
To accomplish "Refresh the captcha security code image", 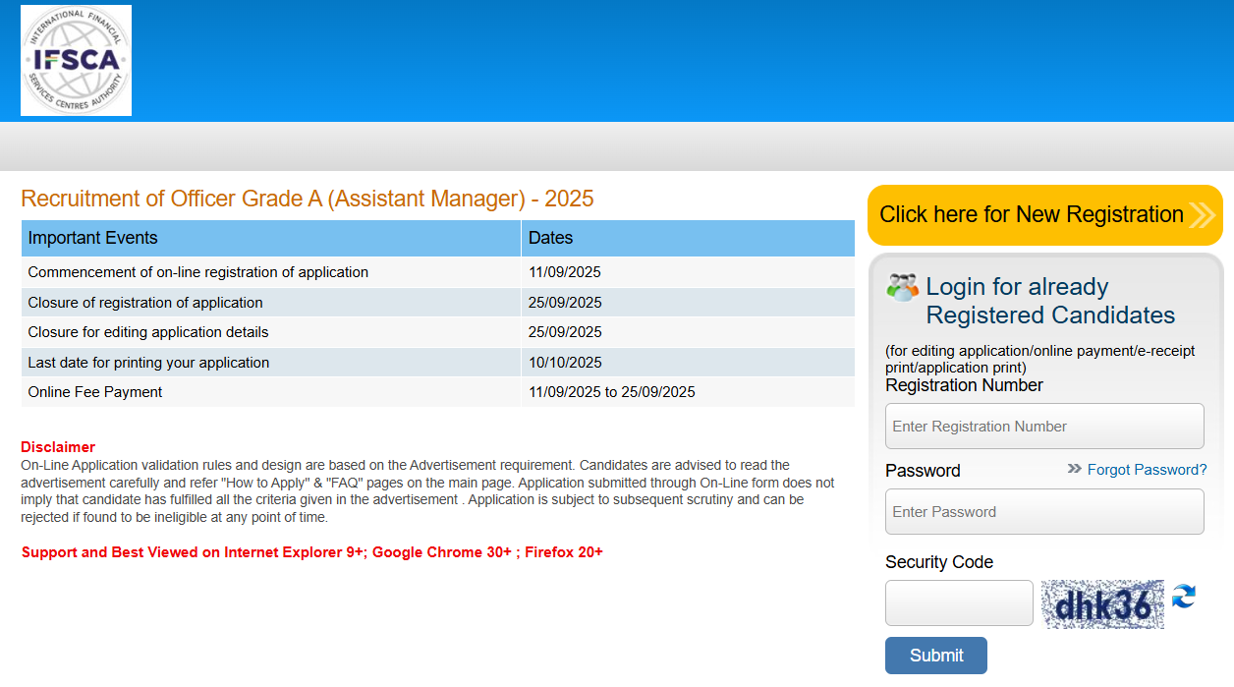I will (x=1184, y=596).
